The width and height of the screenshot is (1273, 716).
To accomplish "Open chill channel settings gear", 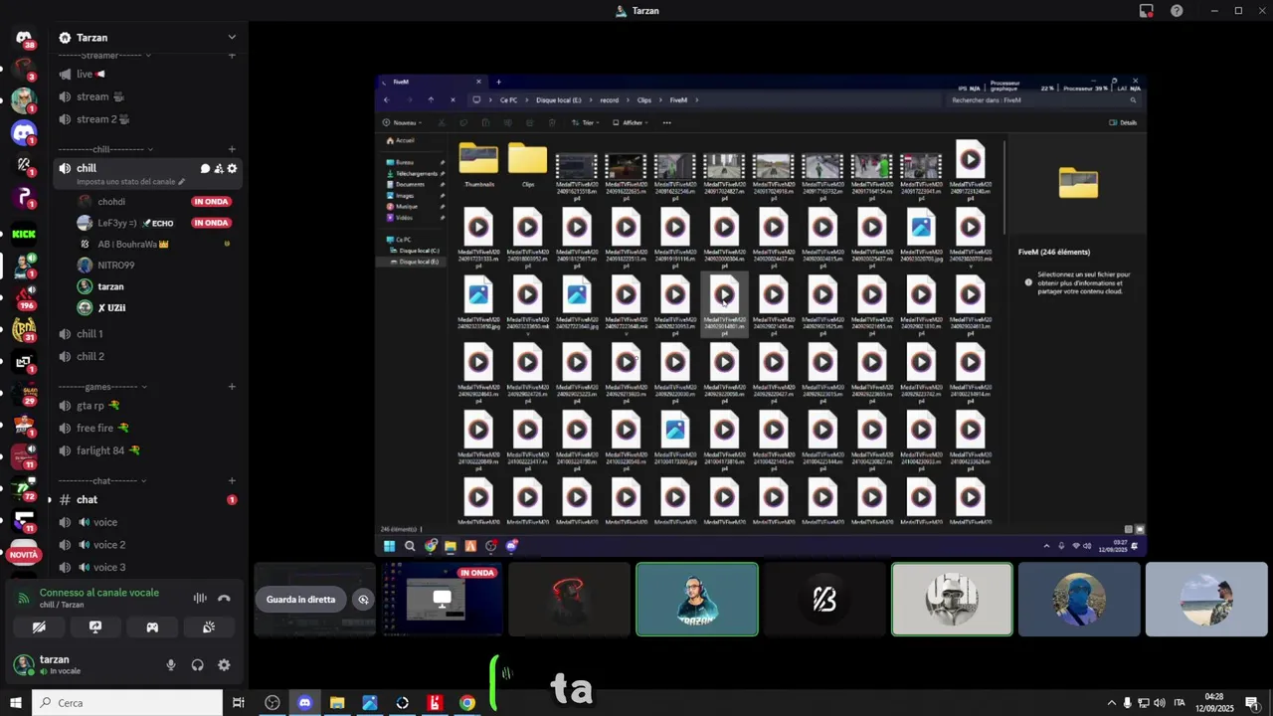I will [233, 168].
